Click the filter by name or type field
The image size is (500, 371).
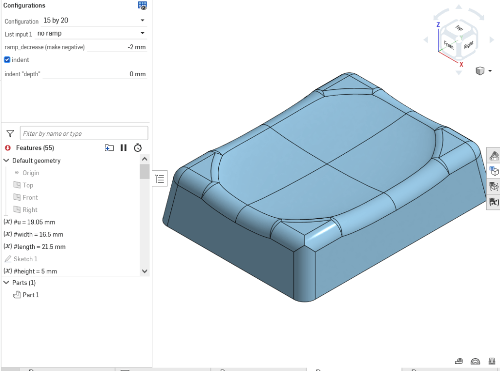point(83,133)
